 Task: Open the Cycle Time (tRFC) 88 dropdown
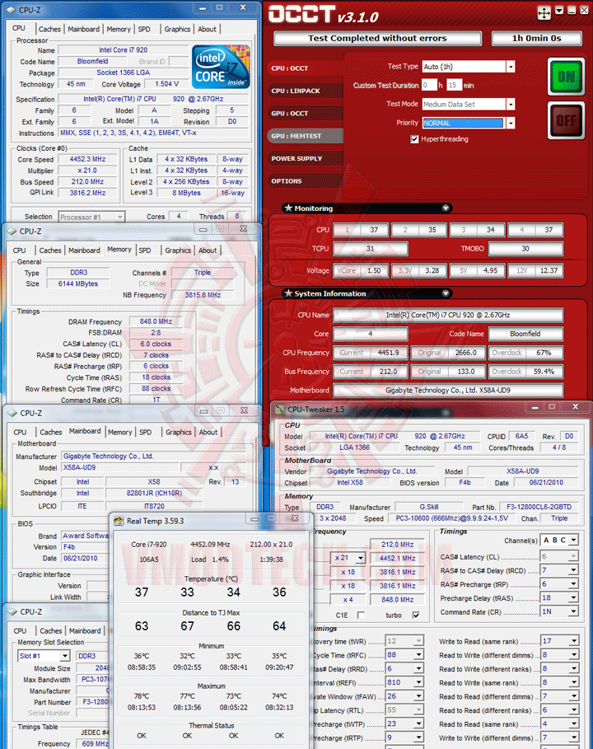[x=418, y=655]
